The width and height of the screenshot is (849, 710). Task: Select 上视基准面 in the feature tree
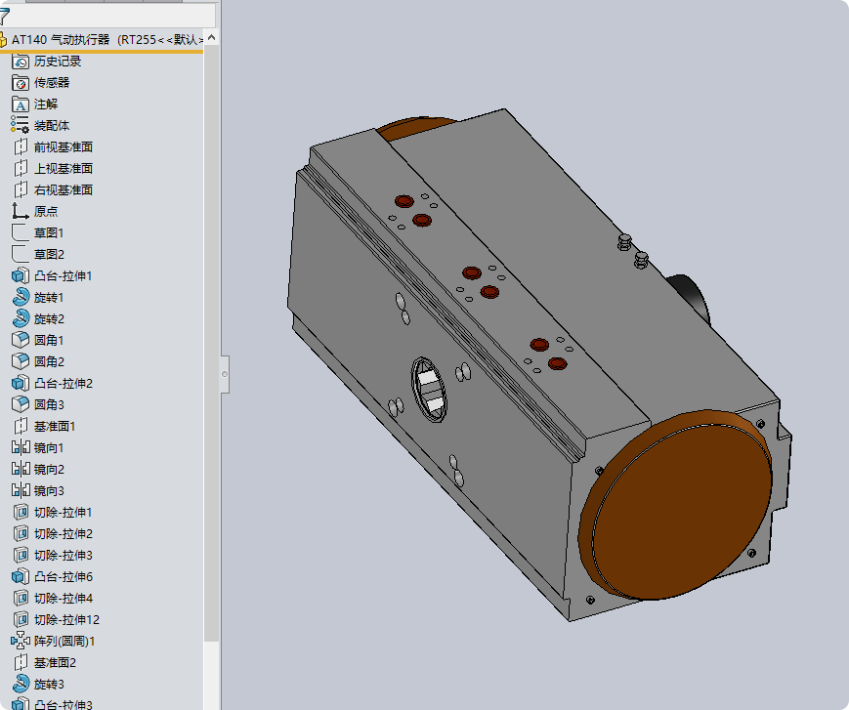click(64, 169)
